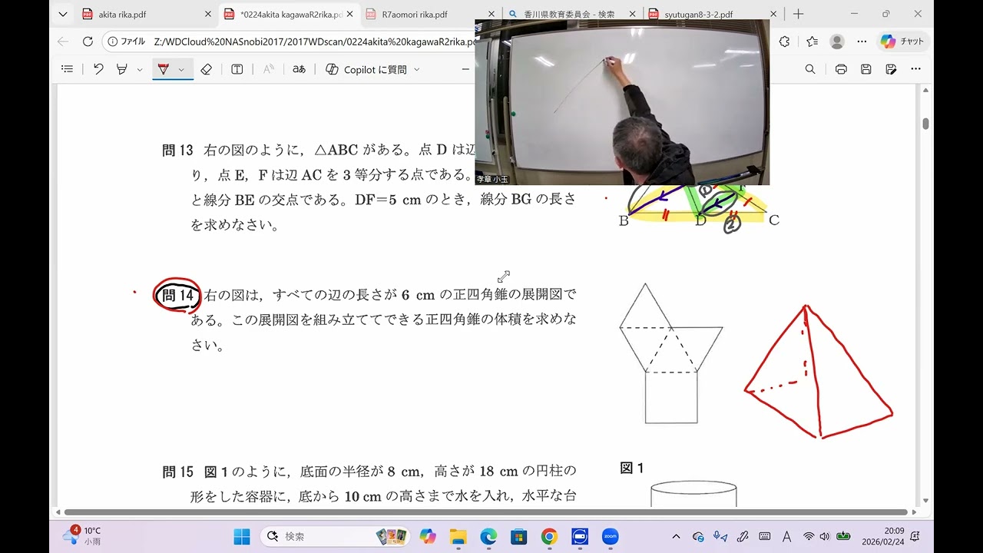This screenshot has height=553, width=983.
Task: Open the add text tool
Action: click(x=237, y=69)
